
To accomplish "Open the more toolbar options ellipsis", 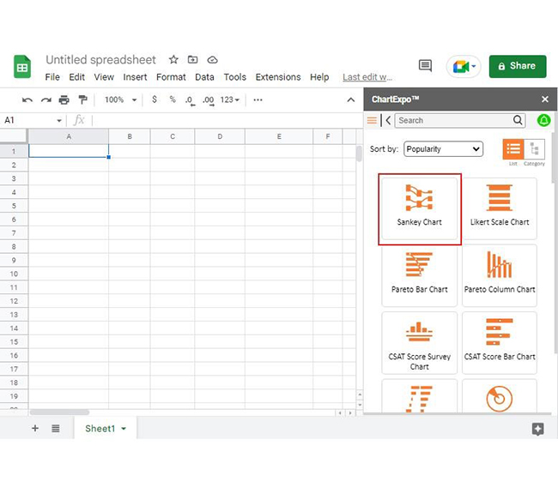I will (258, 100).
